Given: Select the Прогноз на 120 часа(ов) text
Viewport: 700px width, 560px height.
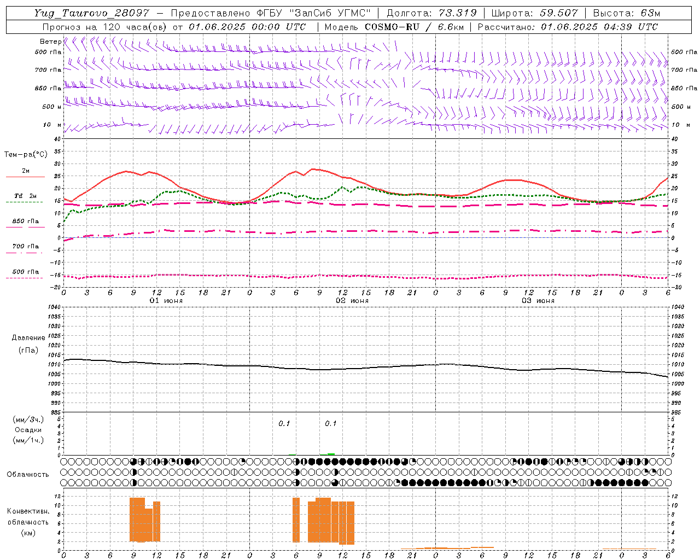Looking at the screenshot, I should point(106,27).
